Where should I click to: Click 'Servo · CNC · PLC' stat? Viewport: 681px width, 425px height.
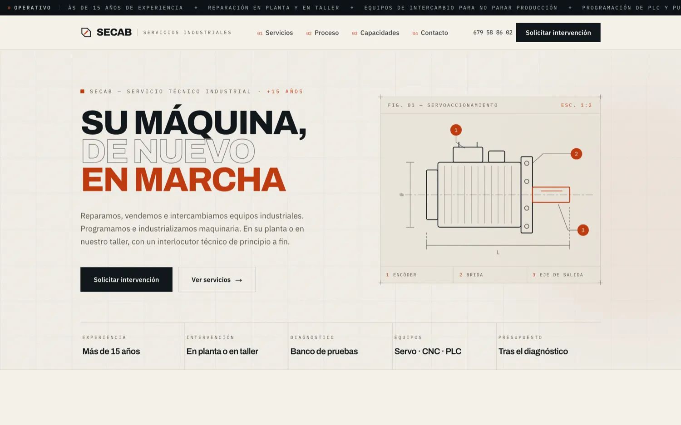pyautogui.click(x=428, y=351)
